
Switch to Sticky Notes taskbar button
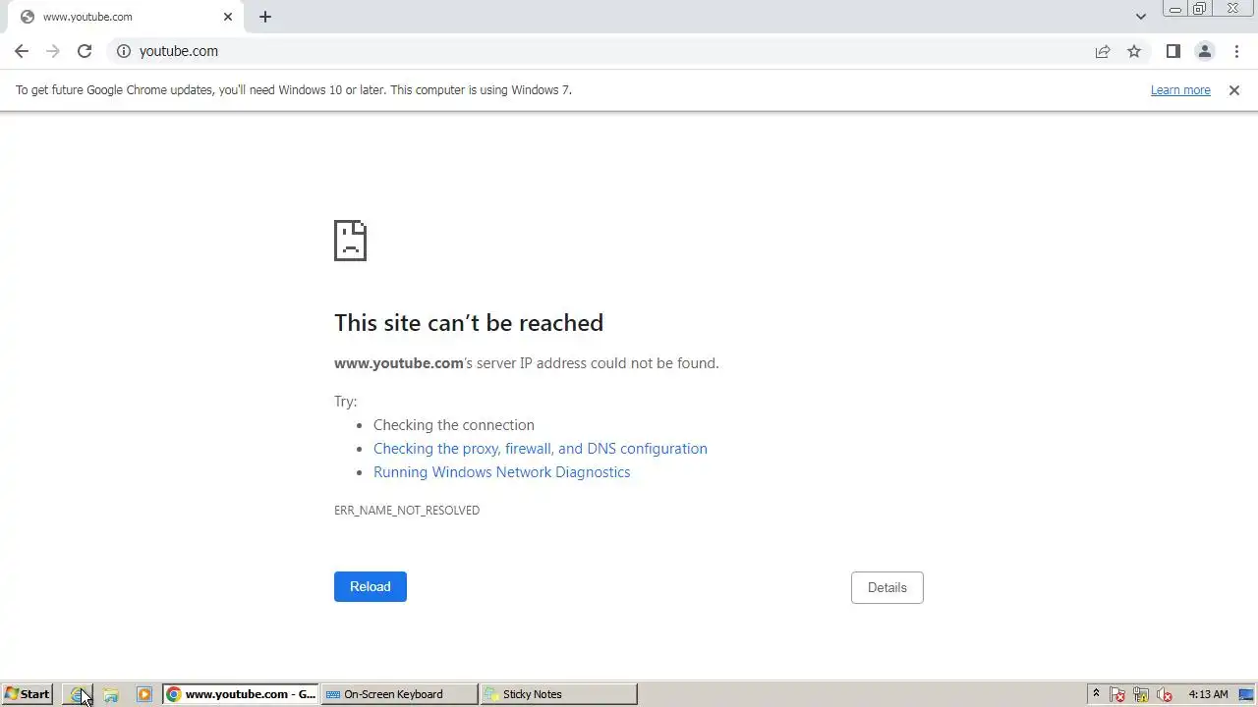coord(558,694)
